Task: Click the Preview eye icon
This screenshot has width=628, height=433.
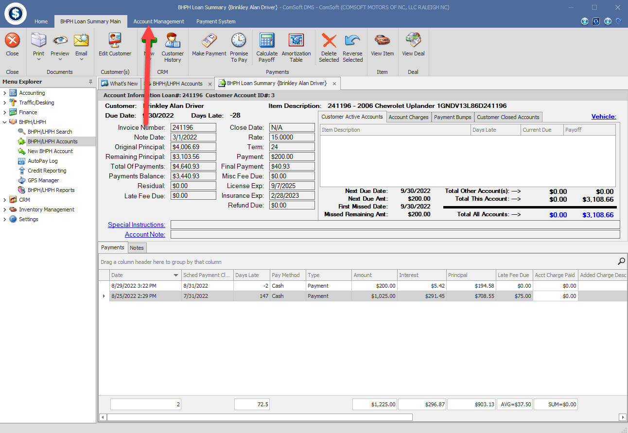Action: click(60, 41)
